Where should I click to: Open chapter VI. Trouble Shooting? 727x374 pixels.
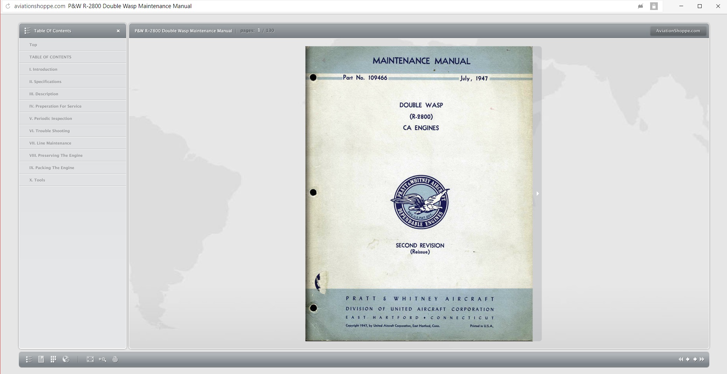(x=73, y=131)
